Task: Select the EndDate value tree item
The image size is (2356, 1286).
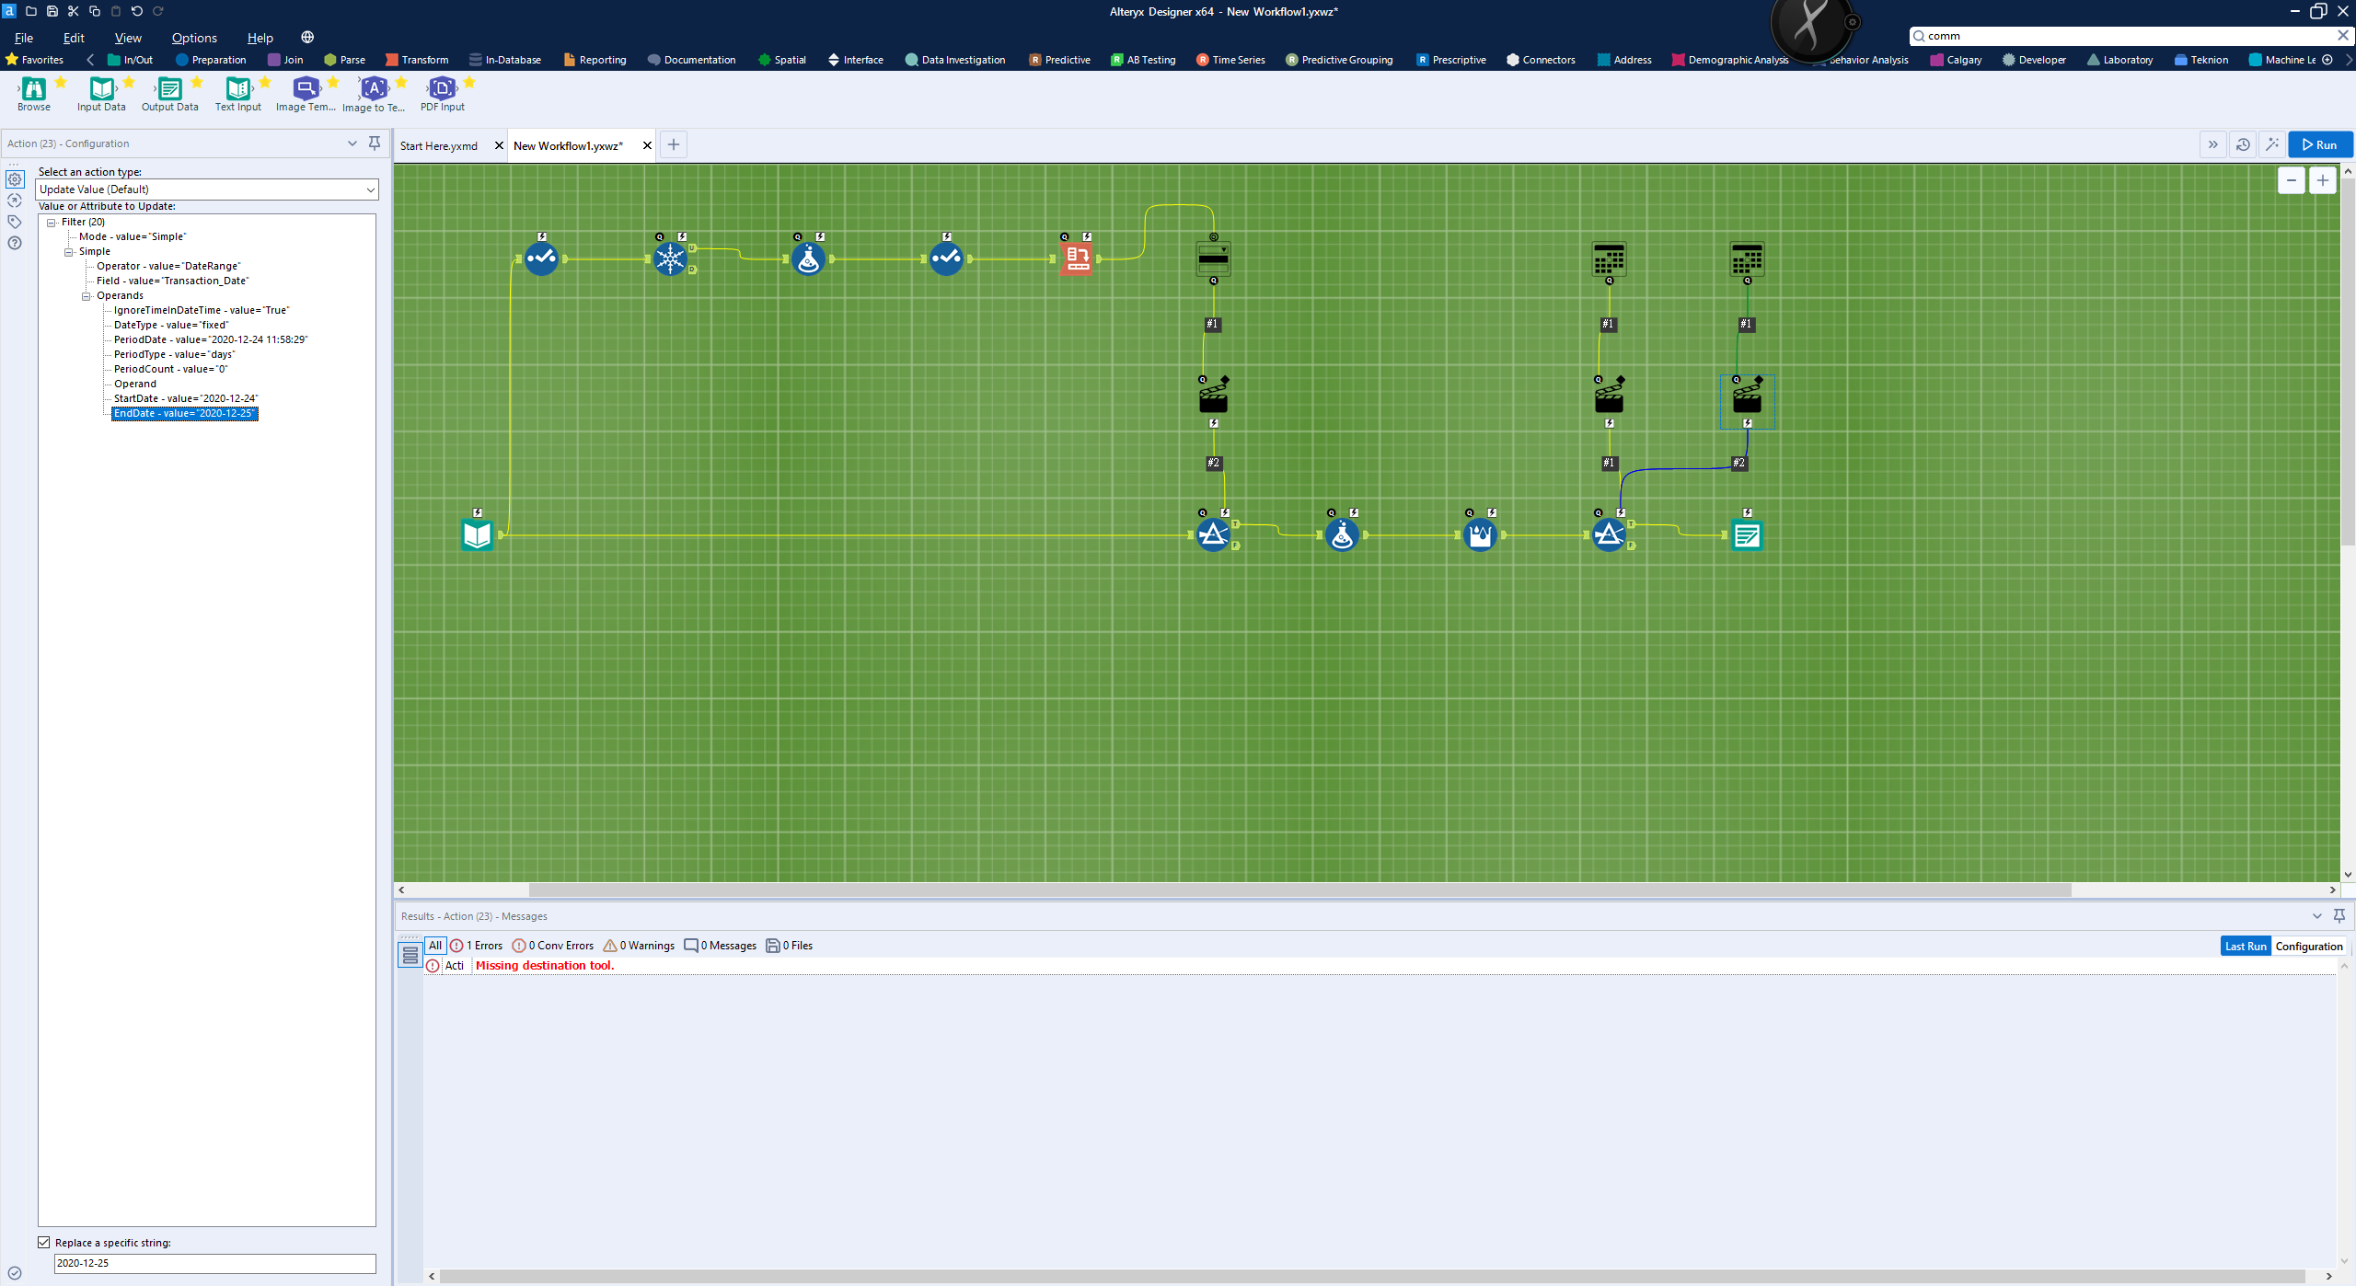Action: [x=184, y=413]
